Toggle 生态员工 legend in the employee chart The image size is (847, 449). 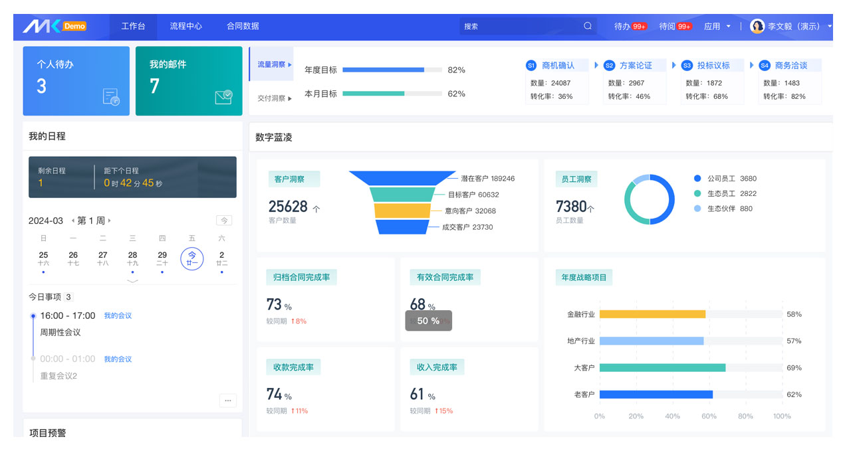697,193
